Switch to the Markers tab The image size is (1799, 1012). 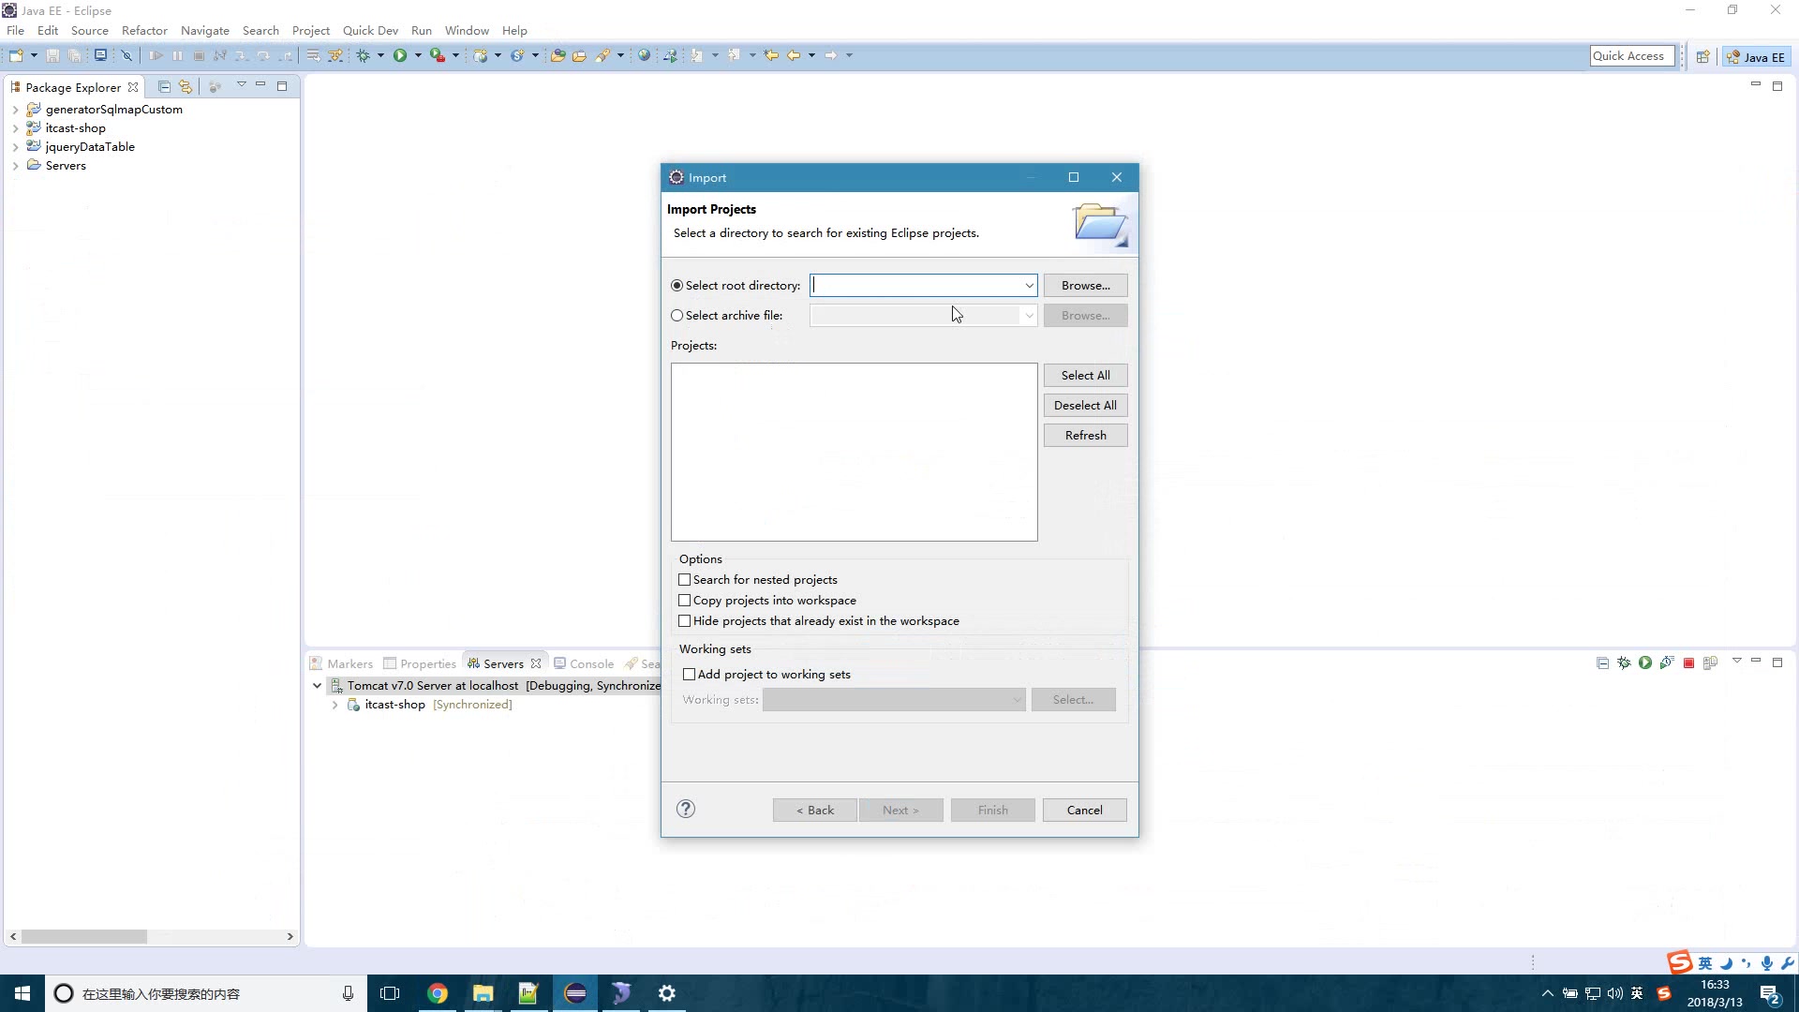coord(349,663)
